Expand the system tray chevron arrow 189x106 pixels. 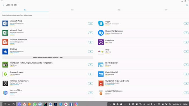tap(110, 104)
